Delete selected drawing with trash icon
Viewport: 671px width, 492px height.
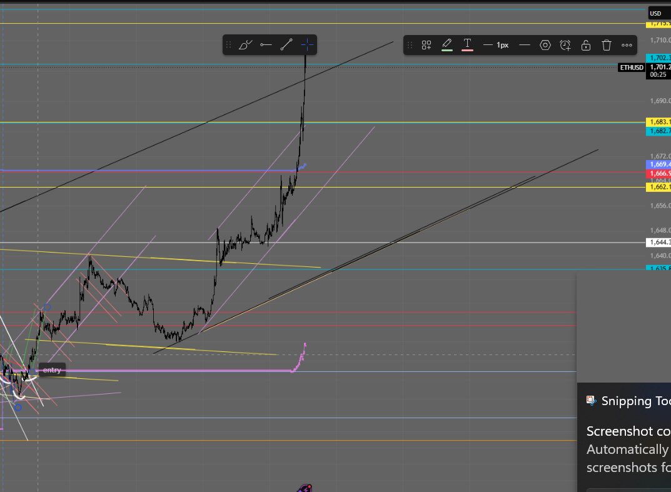pyautogui.click(x=607, y=45)
